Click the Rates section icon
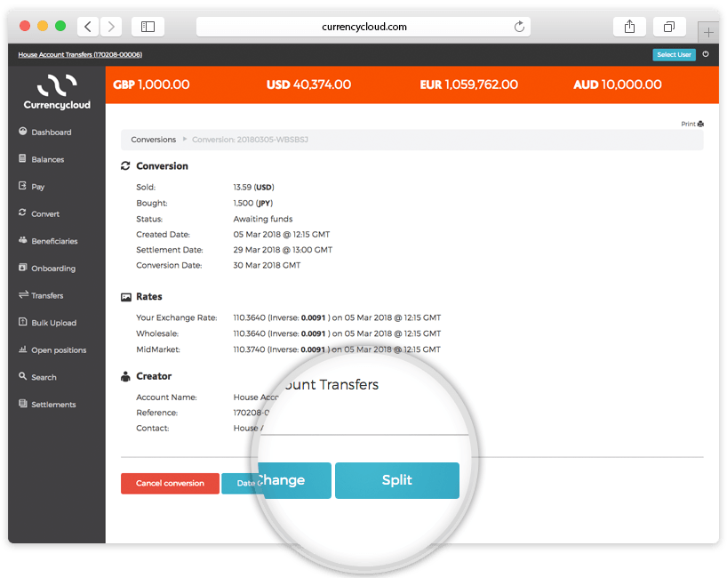This screenshot has height=578, width=727. [126, 297]
